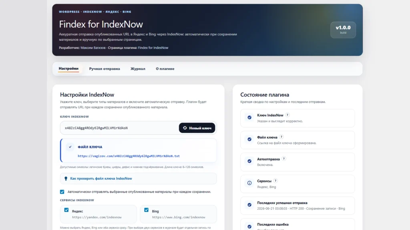Show help for Сервисы status
This screenshot has height=230, width=410.
click(275, 181)
